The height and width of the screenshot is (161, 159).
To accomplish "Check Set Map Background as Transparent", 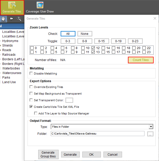I will (x=31, y=93).
